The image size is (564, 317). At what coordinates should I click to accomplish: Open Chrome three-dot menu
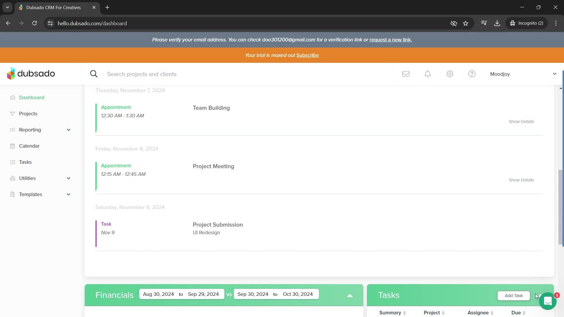click(x=556, y=23)
